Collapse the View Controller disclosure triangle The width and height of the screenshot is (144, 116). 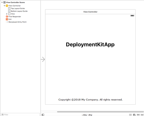click(x=4, y=6)
